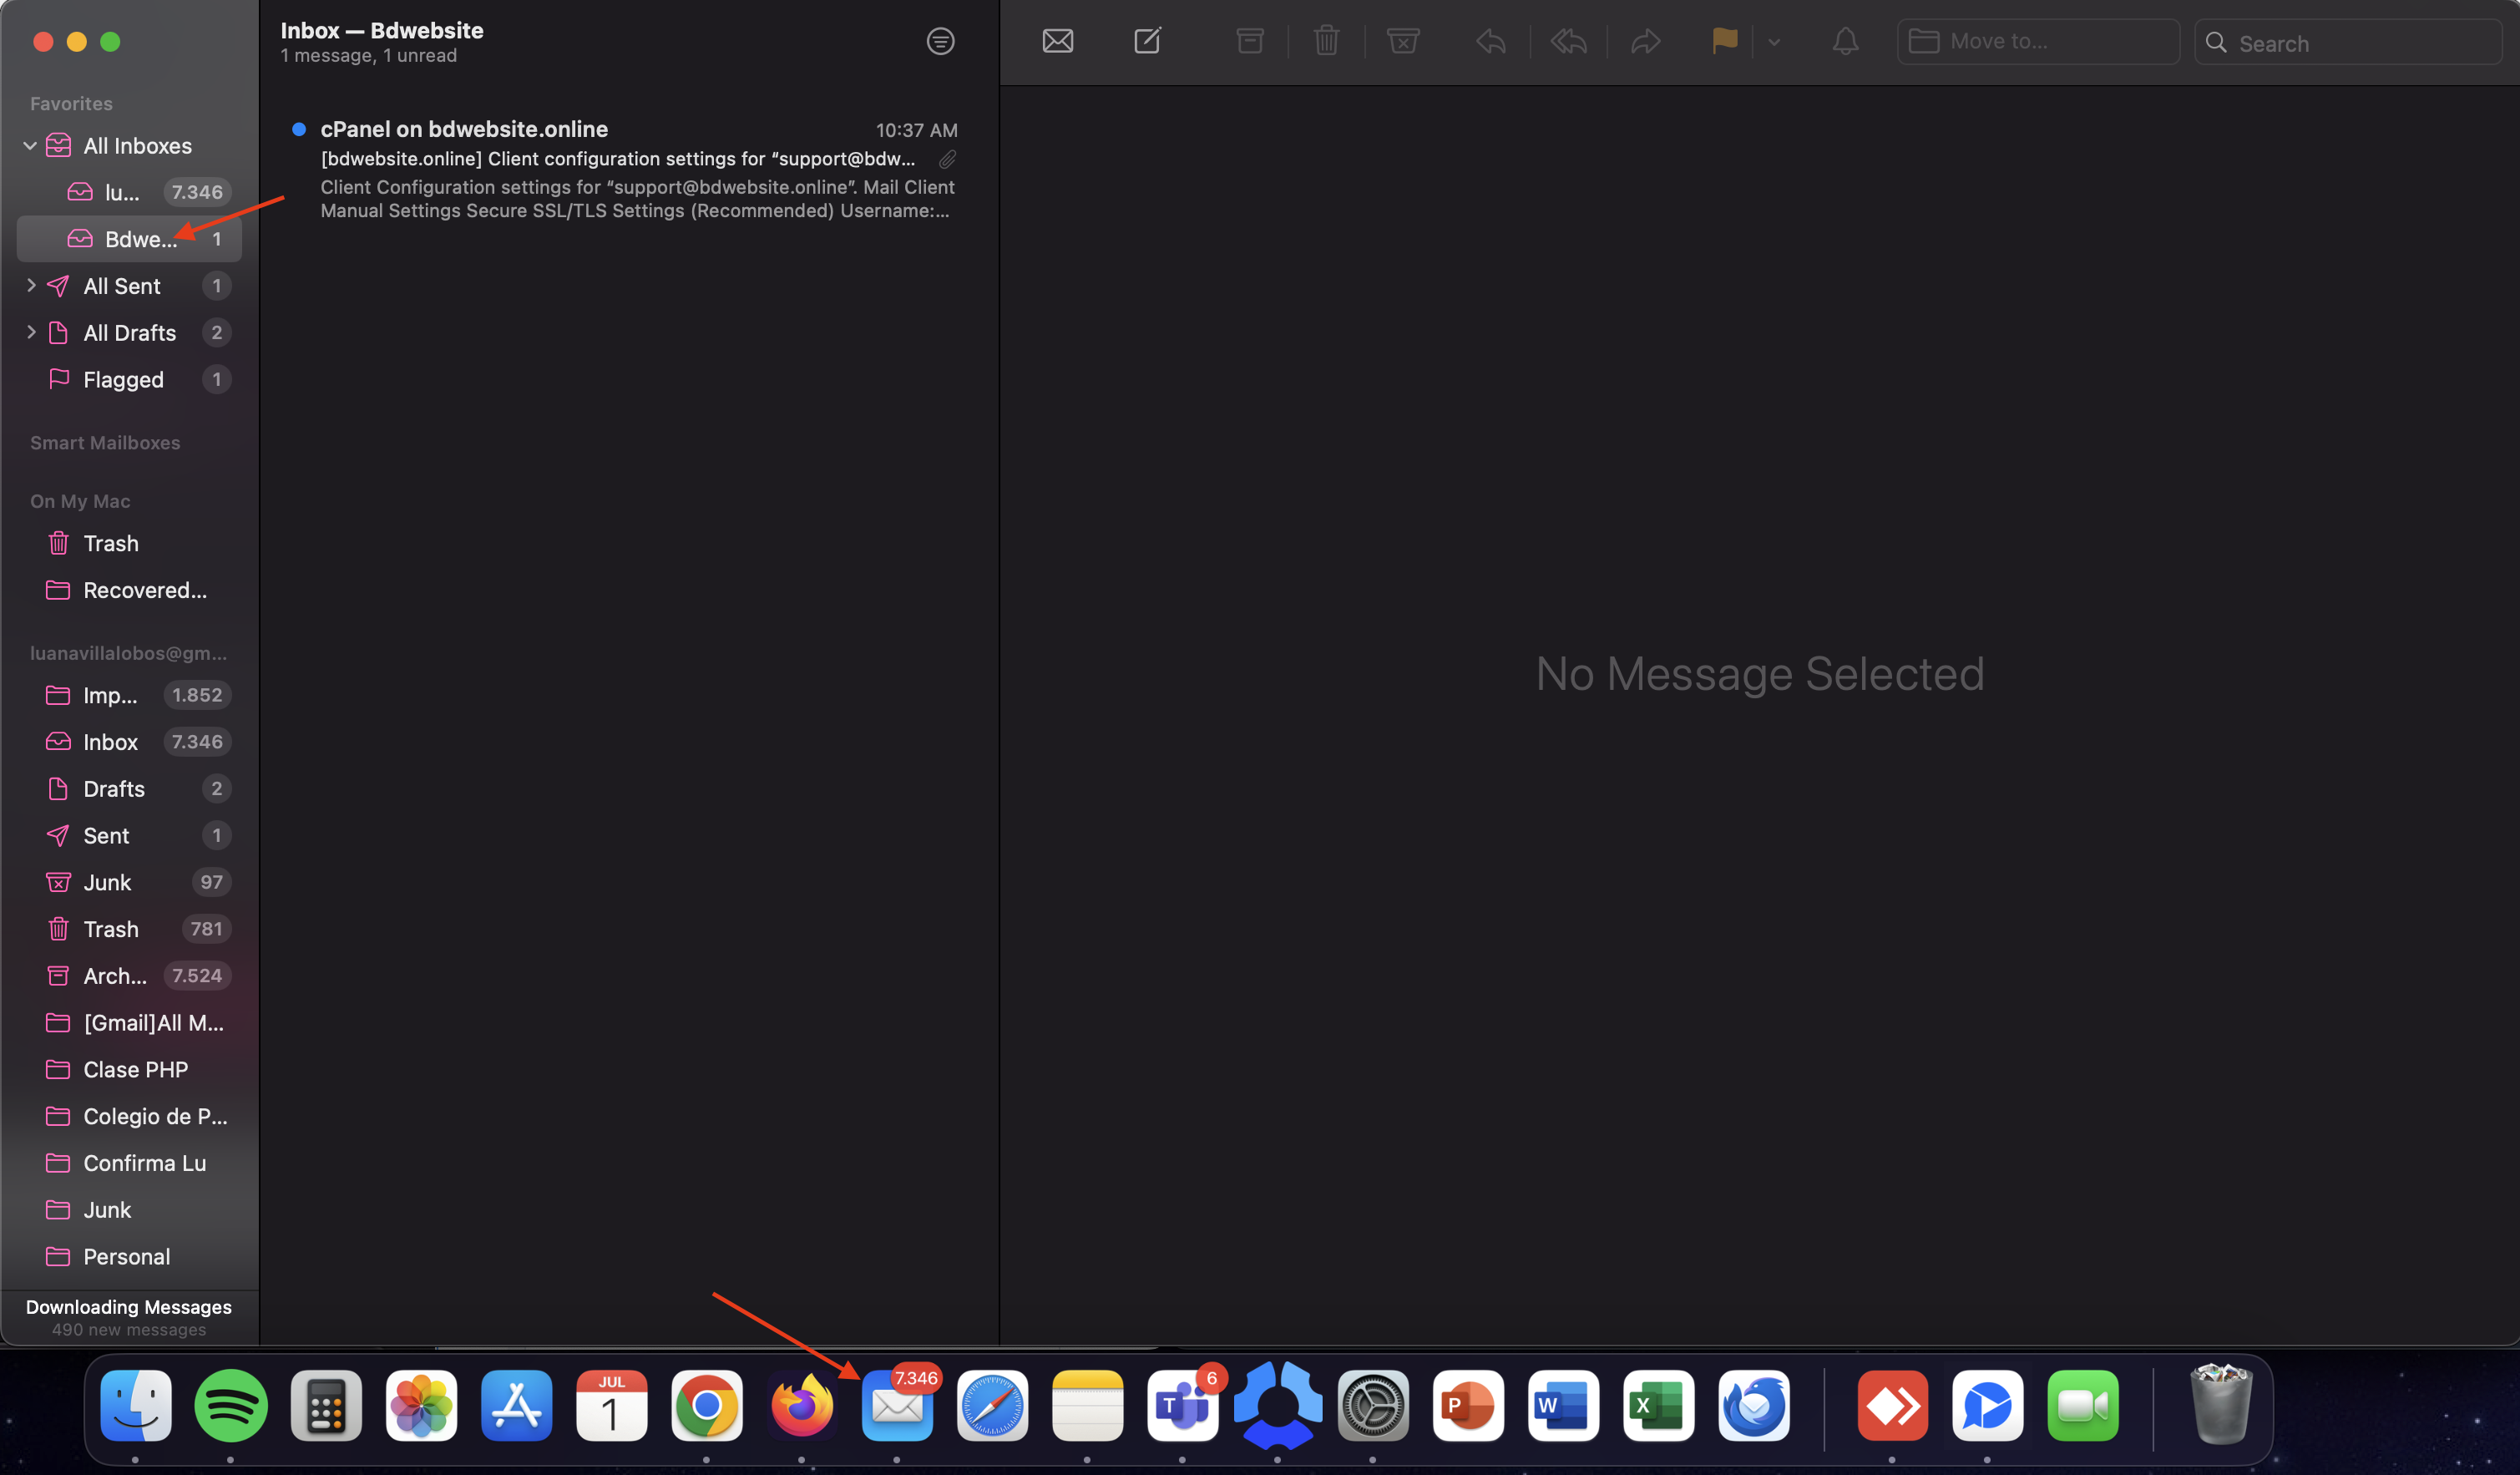Open the flag color dropdown arrow
The width and height of the screenshot is (2520, 1475).
coord(1774,42)
